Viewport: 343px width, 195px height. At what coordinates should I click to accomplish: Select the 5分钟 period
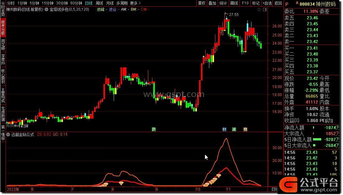tap(34, 3)
